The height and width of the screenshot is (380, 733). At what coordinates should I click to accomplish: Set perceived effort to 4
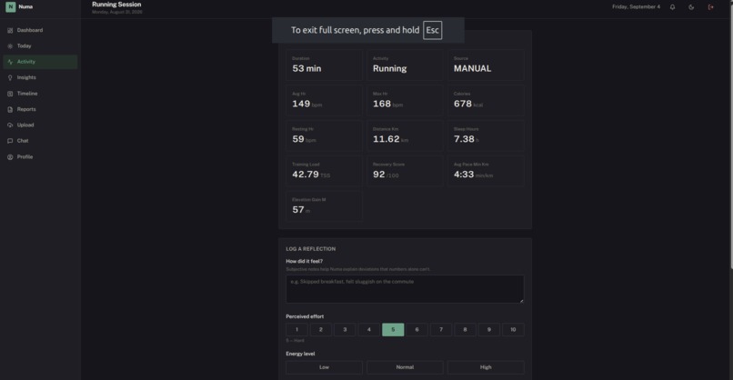pyautogui.click(x=369, y=329)
